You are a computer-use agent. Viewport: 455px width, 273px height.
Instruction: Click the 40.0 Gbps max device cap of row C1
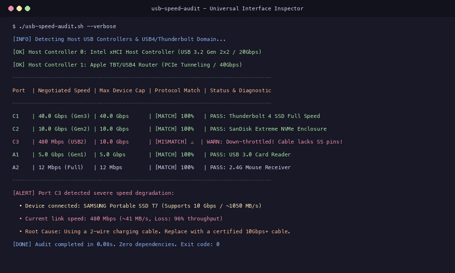(x=114, y=116)
